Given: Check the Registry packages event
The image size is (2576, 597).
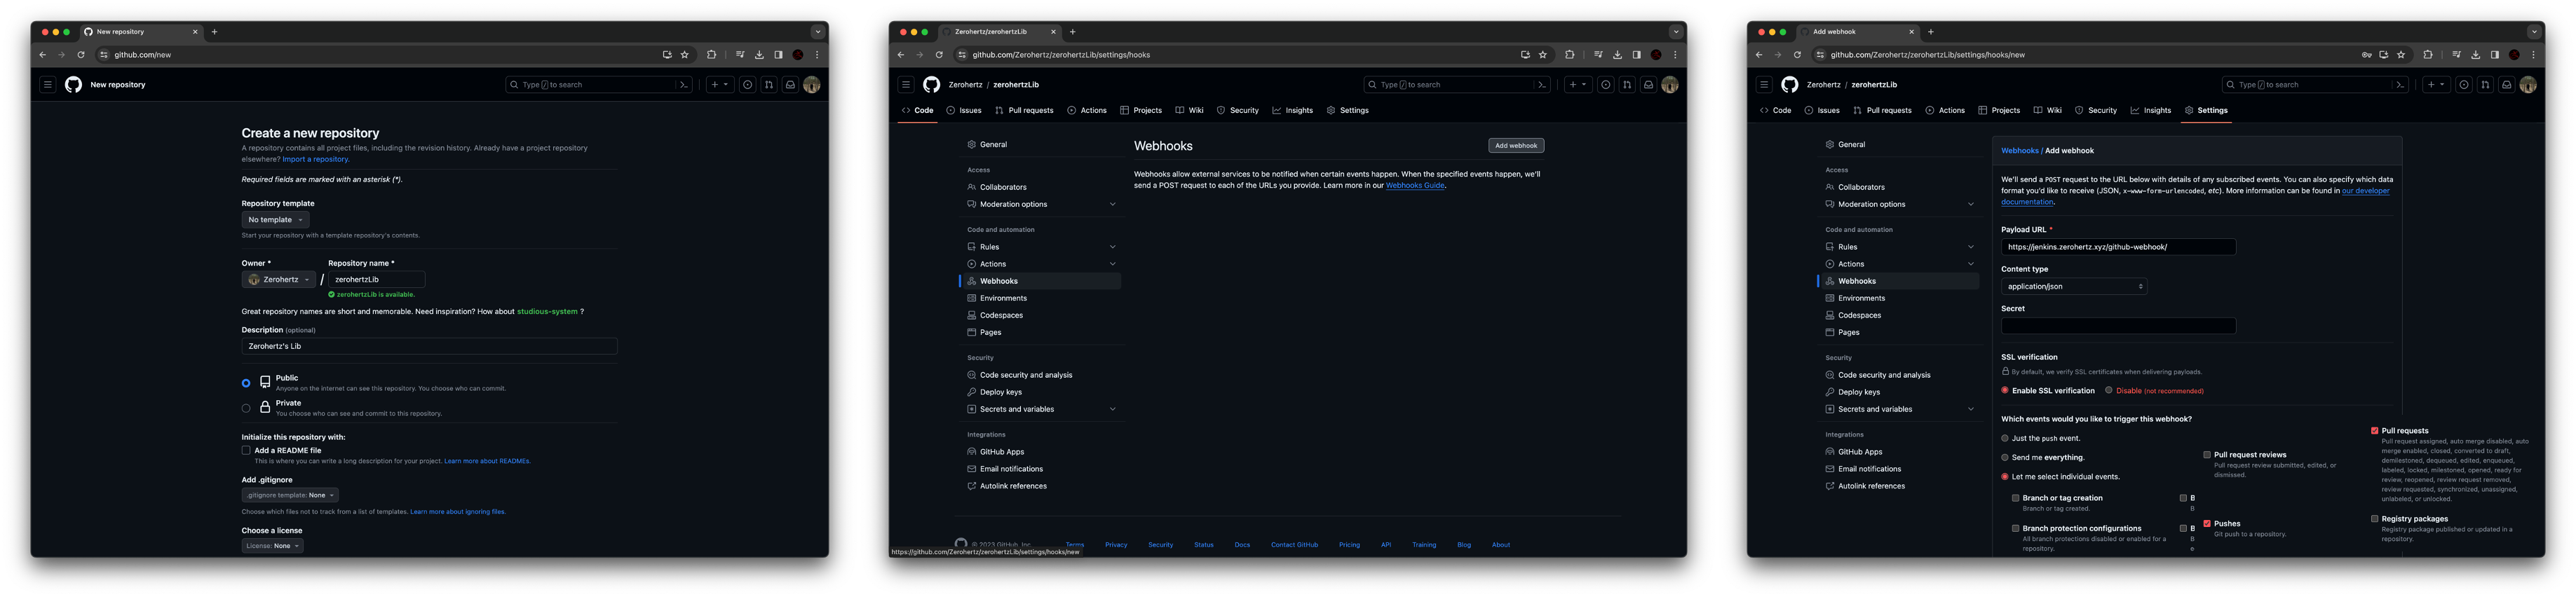Looking at the screenshot, I should click(x=2374, y=519).
